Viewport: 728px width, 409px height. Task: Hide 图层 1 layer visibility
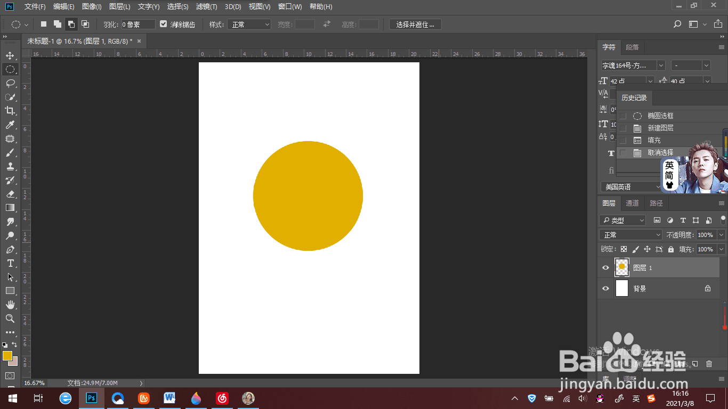[605, 268]
